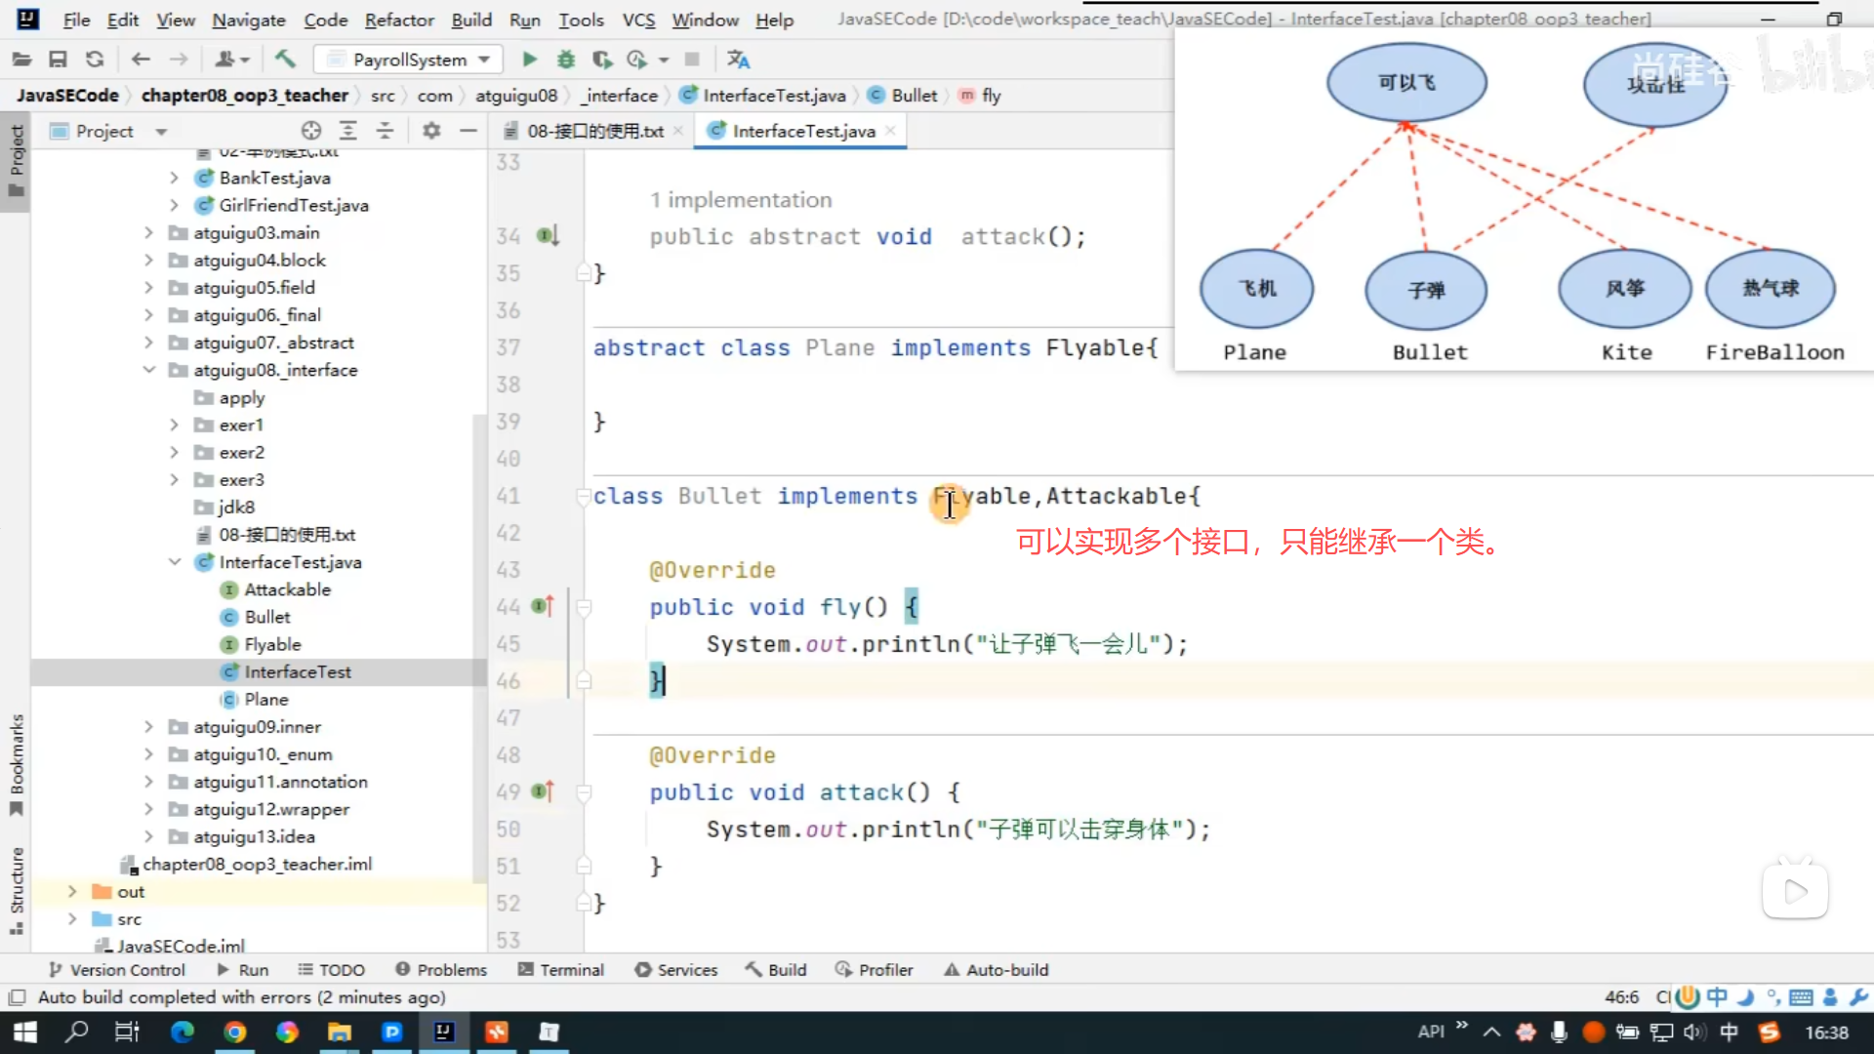Click Select Opened File target icon
Viewport: 1874px width, 1054px height.
pos(311,131)
